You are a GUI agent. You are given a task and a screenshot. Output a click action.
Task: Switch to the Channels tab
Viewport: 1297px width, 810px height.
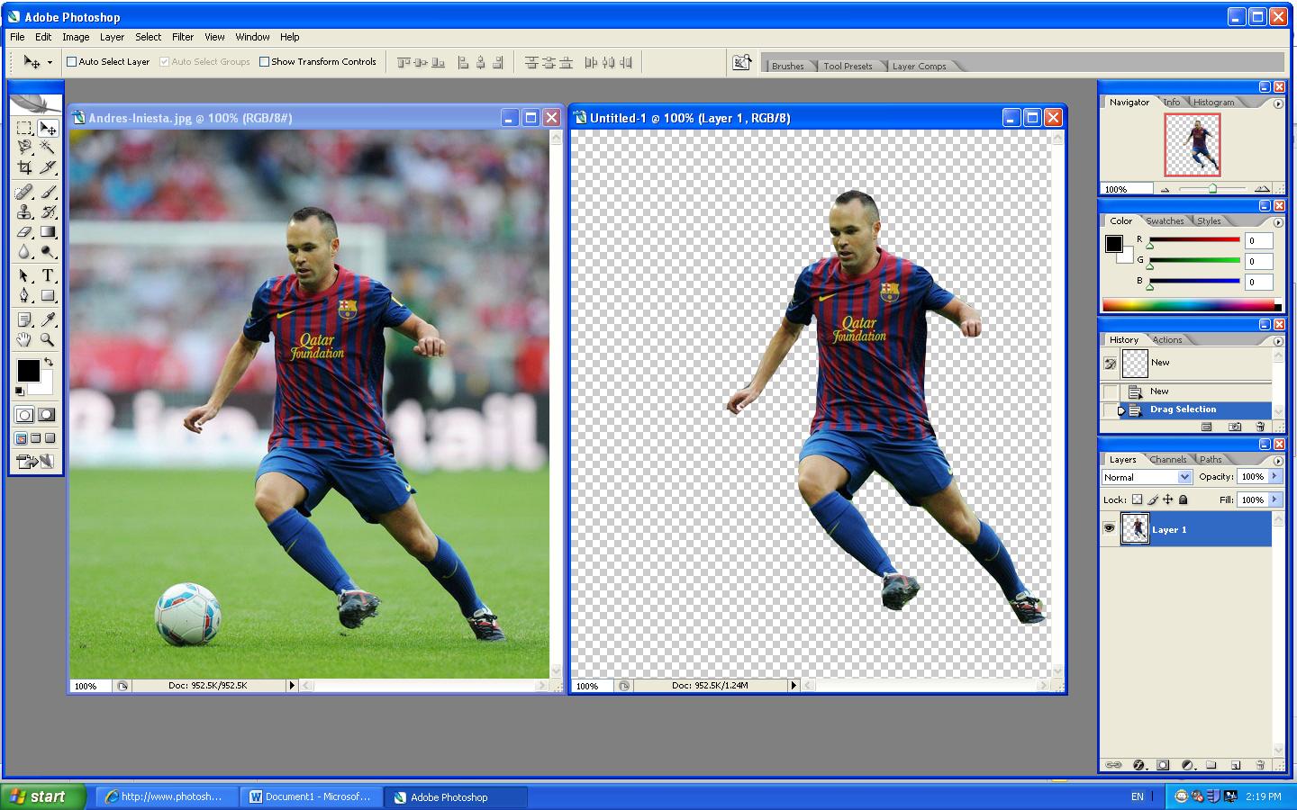click(x=1168, y=459)
